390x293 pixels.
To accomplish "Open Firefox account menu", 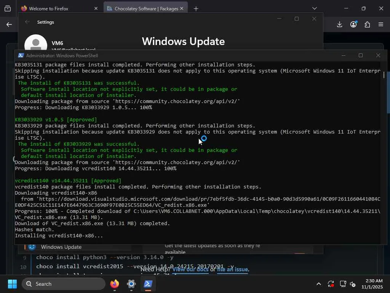I will tap(353, 24).
